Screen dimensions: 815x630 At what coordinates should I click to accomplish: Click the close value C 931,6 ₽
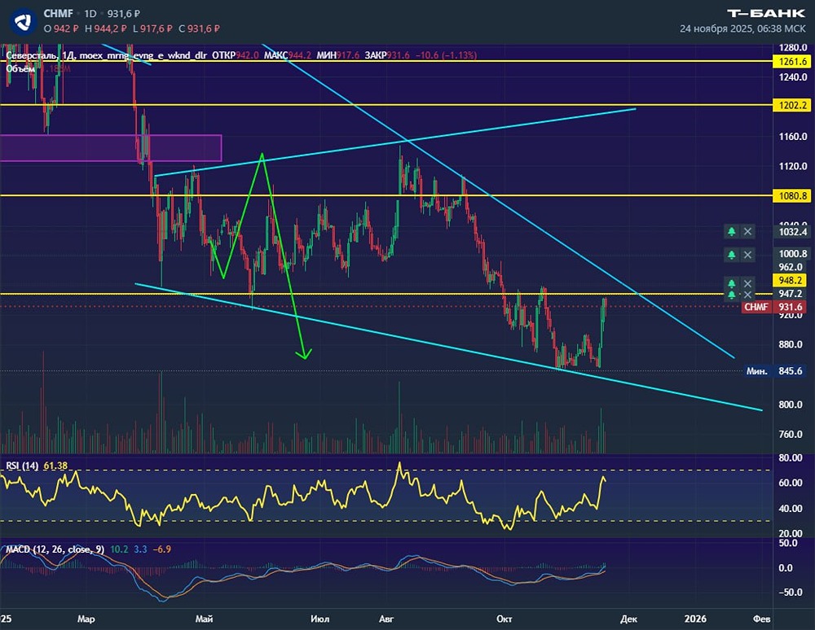(x=199, y=29)
